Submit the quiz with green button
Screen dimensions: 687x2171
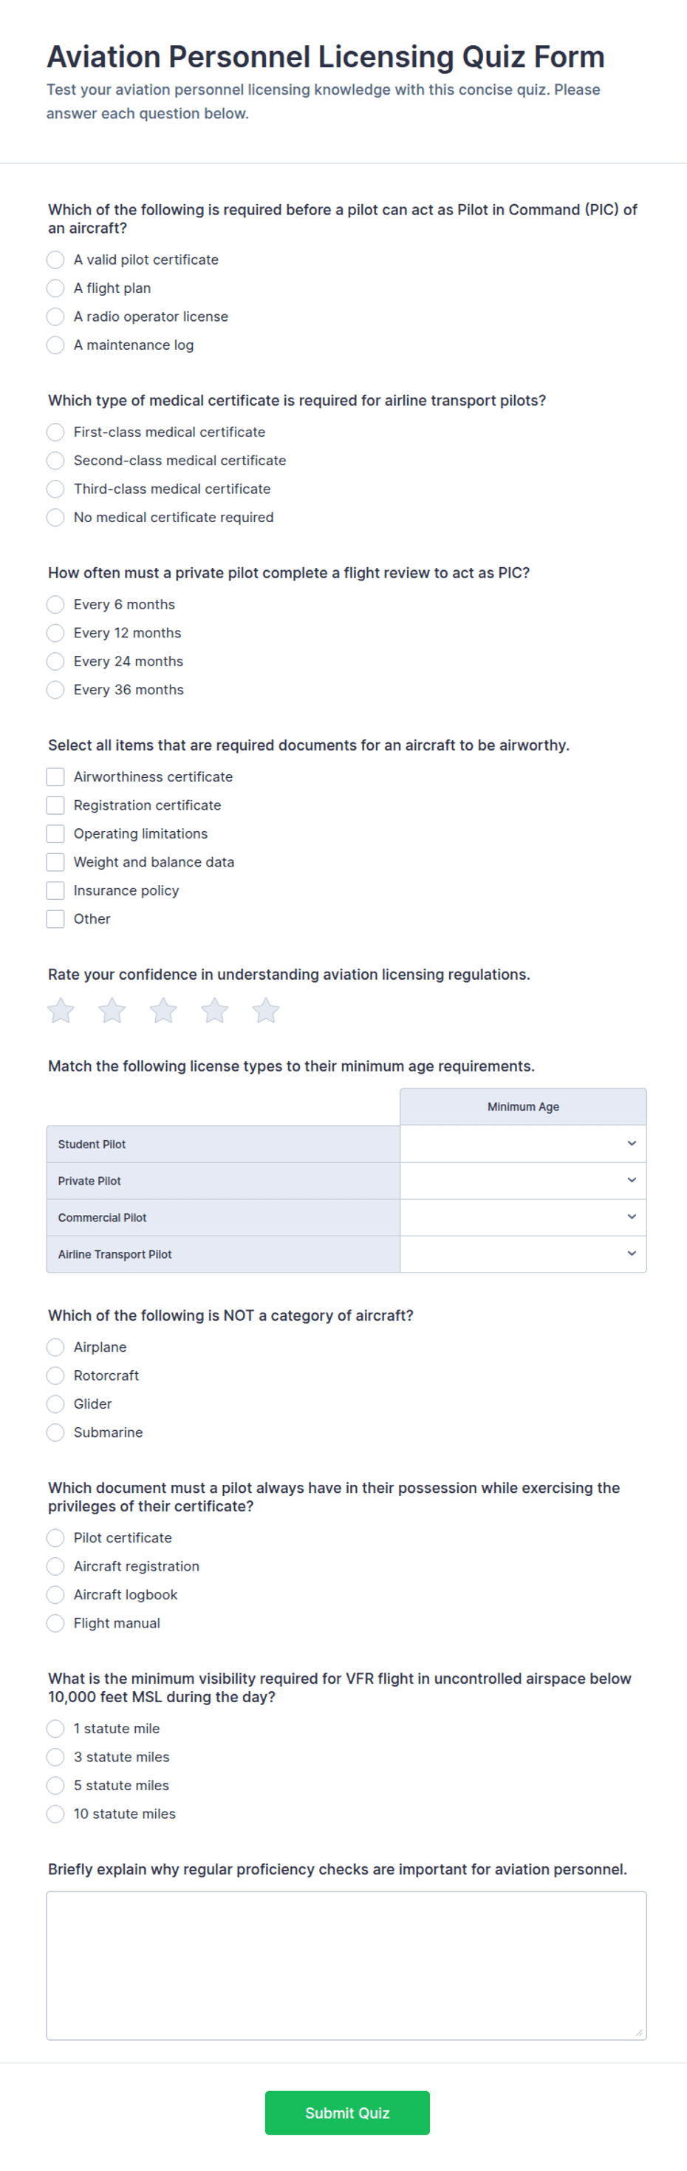click(347, 2113)
